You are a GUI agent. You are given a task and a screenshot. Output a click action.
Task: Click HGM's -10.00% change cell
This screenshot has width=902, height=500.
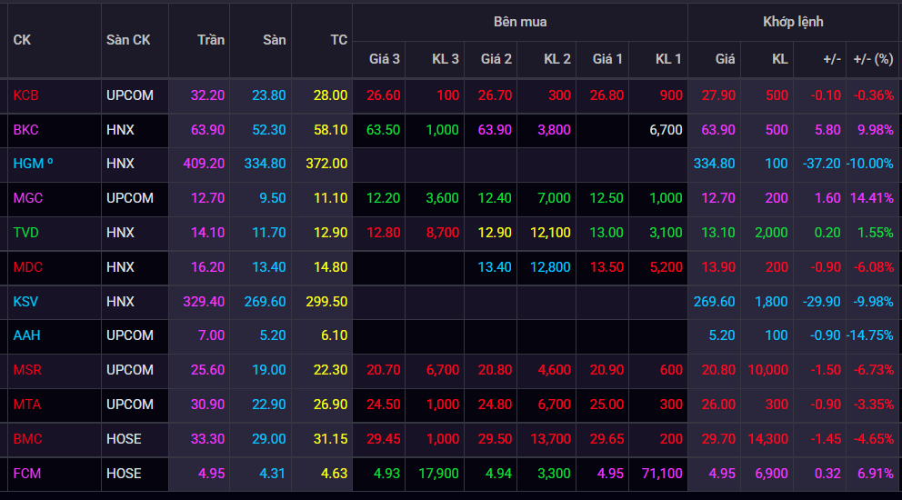[x=869, y=164]
